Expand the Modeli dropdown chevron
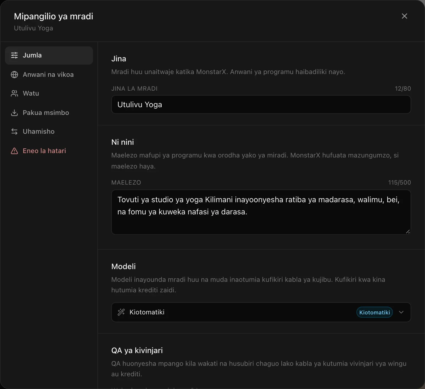 tap(401, 312)
